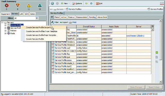Click the critical faults red X icon

7,5
